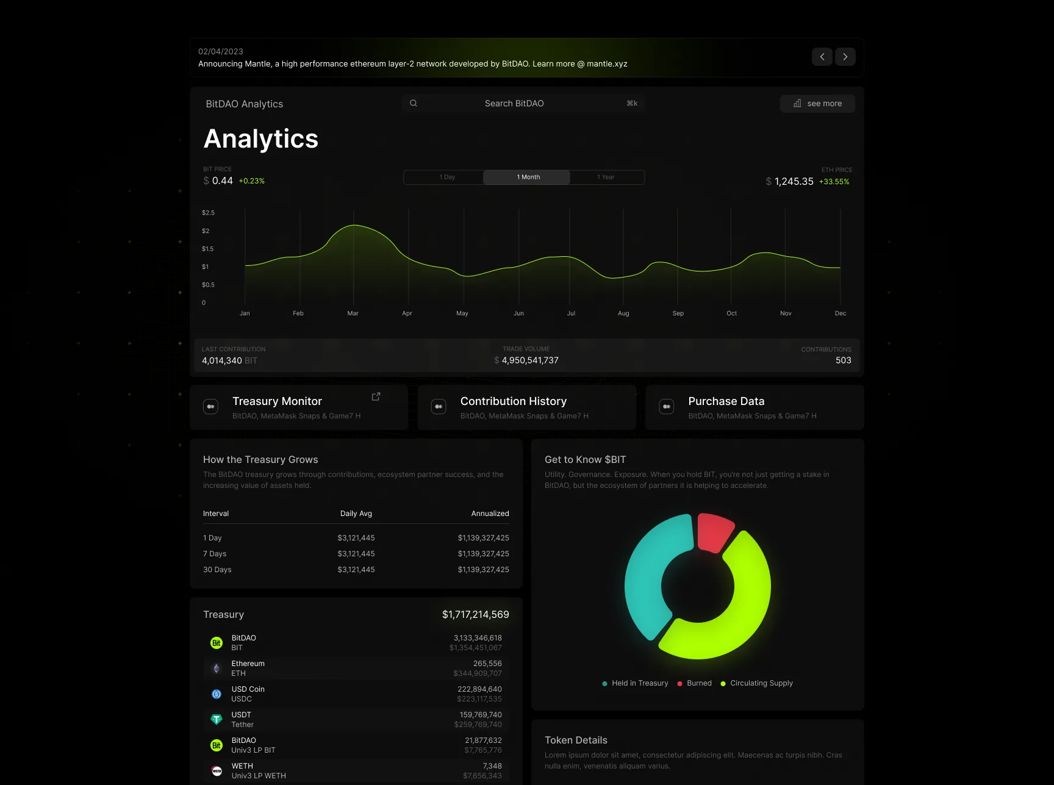Click the Tether USDT token icon
Screen dimensions: 1054x785
pos(217,720)
